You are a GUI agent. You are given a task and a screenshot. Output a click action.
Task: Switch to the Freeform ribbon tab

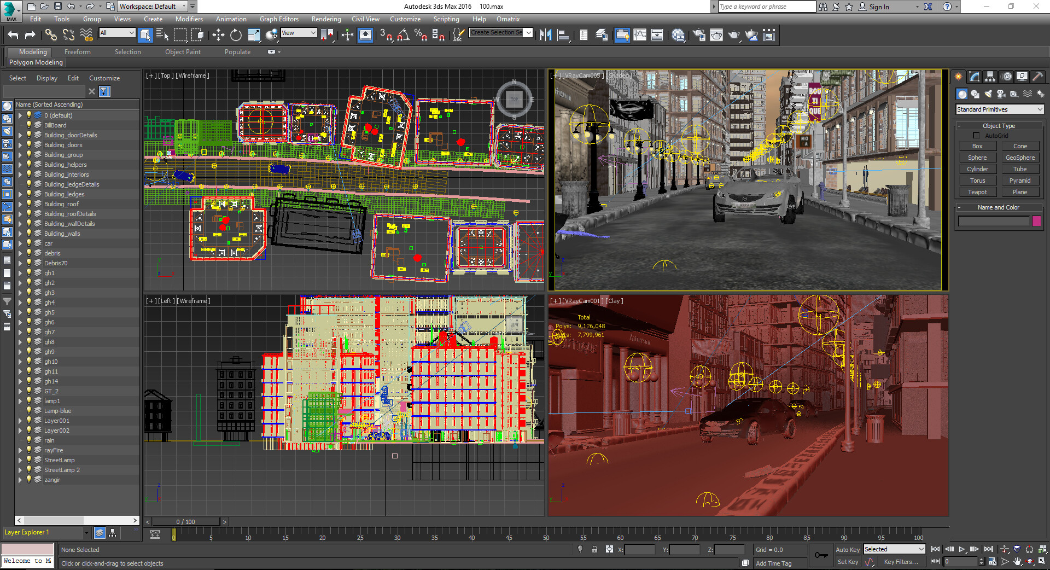click(x=78, y=52)
